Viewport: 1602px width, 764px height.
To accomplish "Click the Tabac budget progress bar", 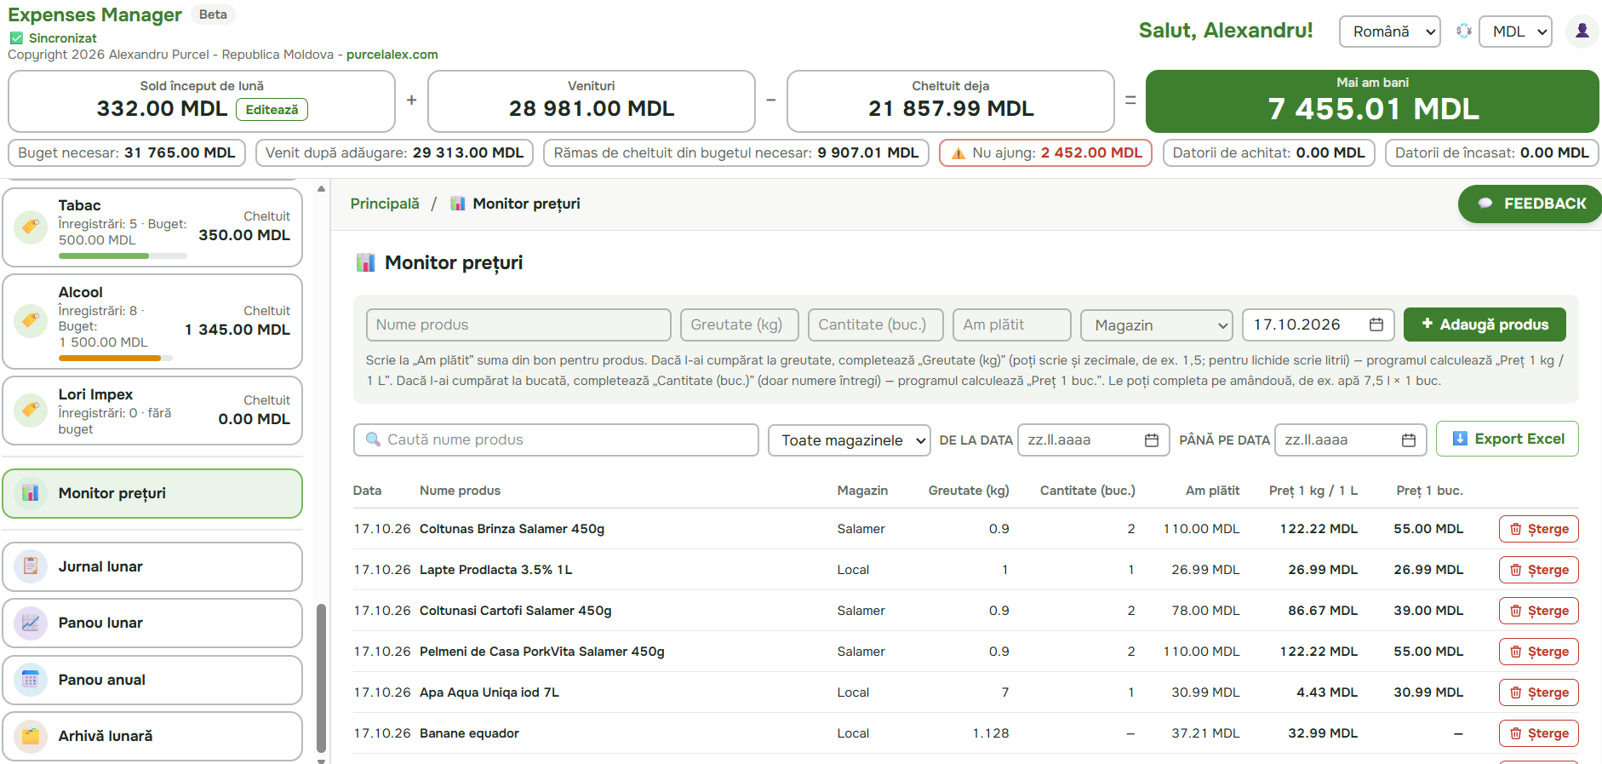I will point(123,256).
